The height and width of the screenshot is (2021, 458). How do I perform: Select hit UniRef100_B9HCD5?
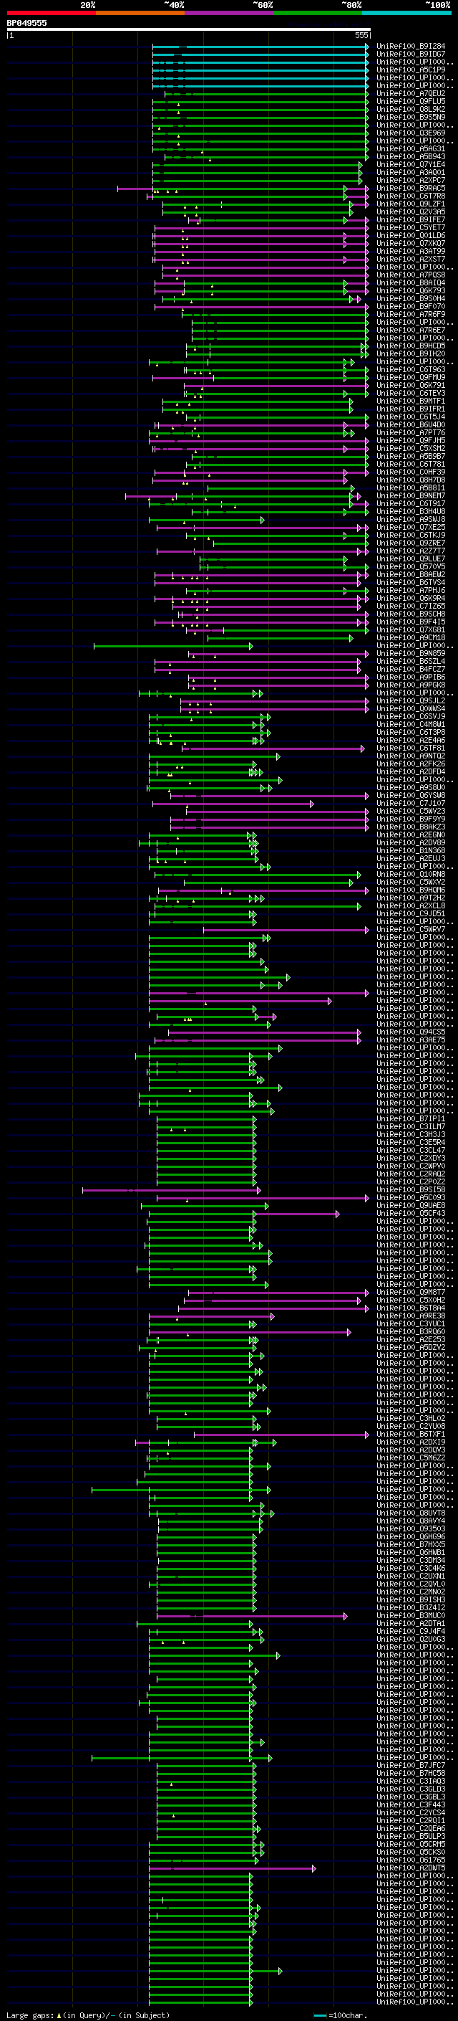pyautogui.click(x=410, y=346)
